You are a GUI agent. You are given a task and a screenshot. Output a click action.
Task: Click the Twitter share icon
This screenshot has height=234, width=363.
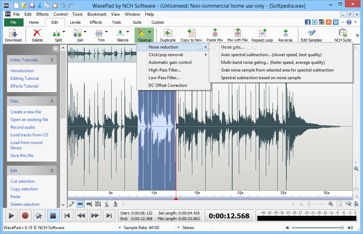pos(315,22)
